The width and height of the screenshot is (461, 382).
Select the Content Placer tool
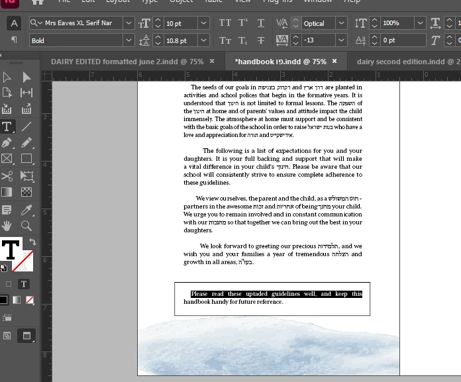[26, 109]
